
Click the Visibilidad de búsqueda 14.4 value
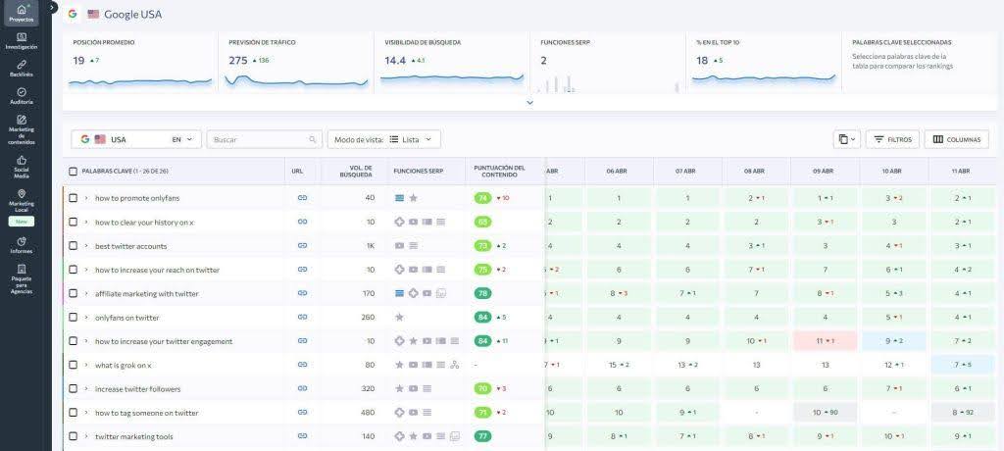pos(395,60)
